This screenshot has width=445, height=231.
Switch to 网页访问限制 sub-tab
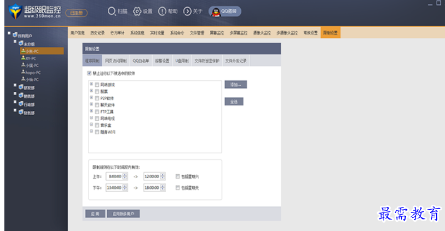click(x=116, y=61)
